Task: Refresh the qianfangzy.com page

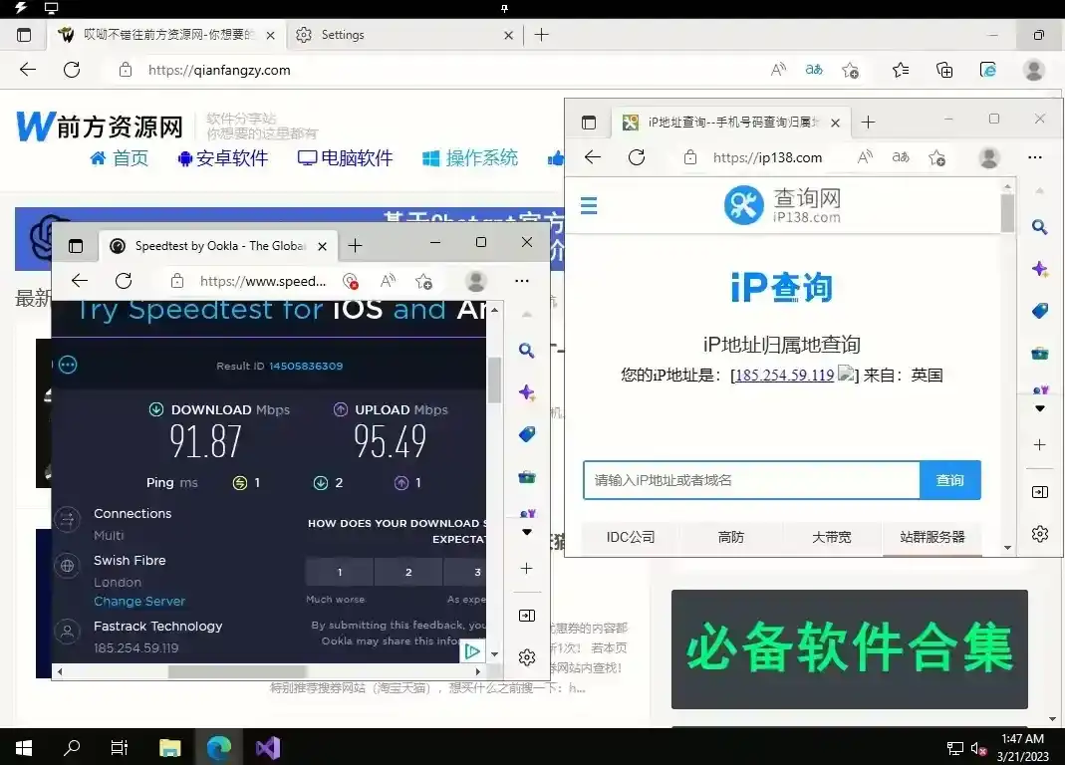Action: [72, 70]
